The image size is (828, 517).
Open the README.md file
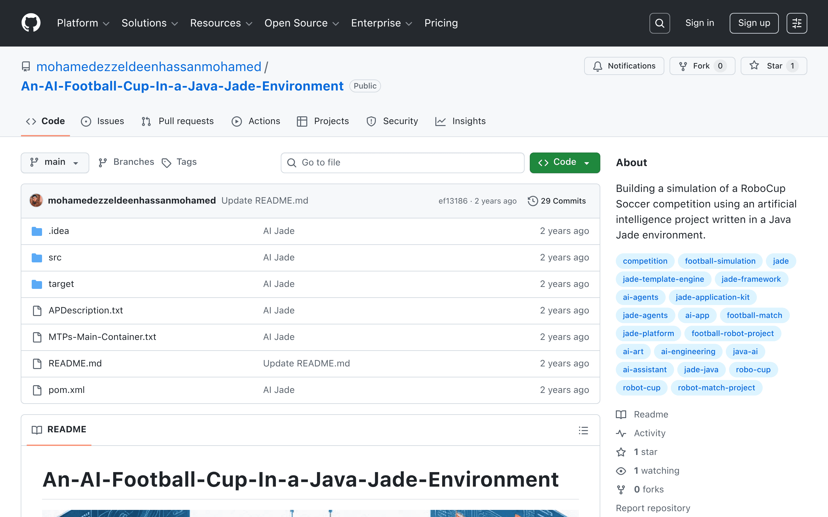(75, 364)
